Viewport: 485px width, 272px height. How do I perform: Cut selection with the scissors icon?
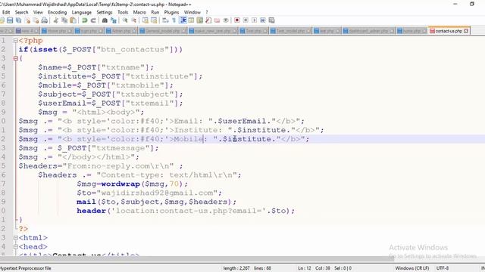(x=55, y=20)
